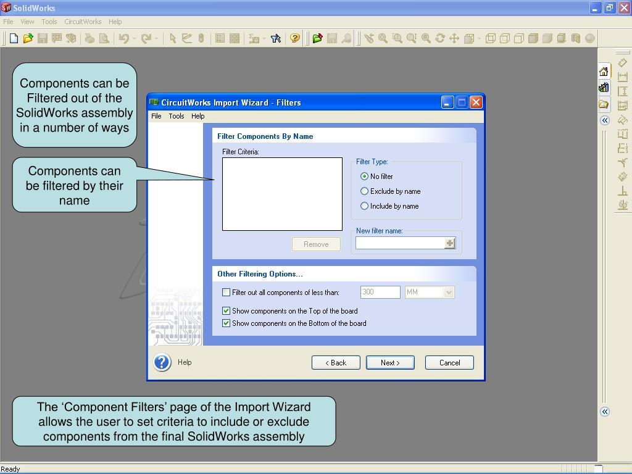Viewport: 632px width, 474px height.
Task: Click the component size field showing 300
Action: tap(380, 292)
